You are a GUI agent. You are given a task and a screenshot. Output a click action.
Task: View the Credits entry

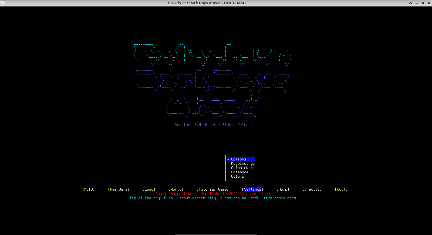coord(312,190)
